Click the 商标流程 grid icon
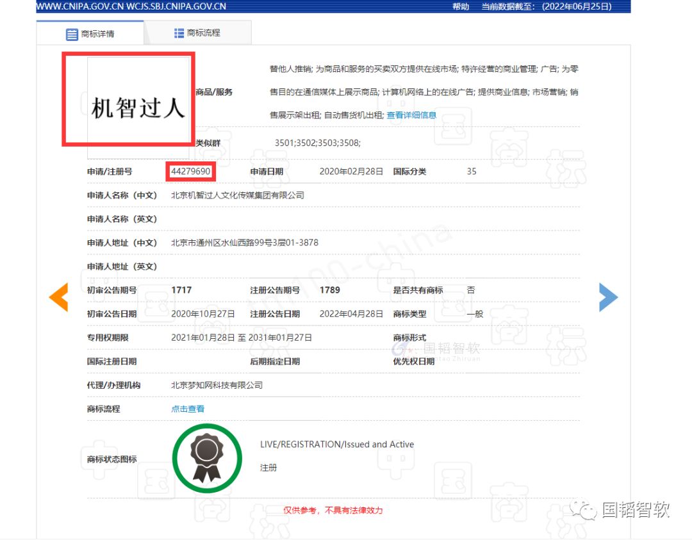 point(179,33)
